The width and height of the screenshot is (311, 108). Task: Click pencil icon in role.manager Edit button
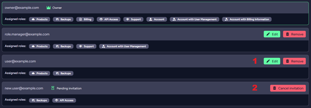coord(268,34)
